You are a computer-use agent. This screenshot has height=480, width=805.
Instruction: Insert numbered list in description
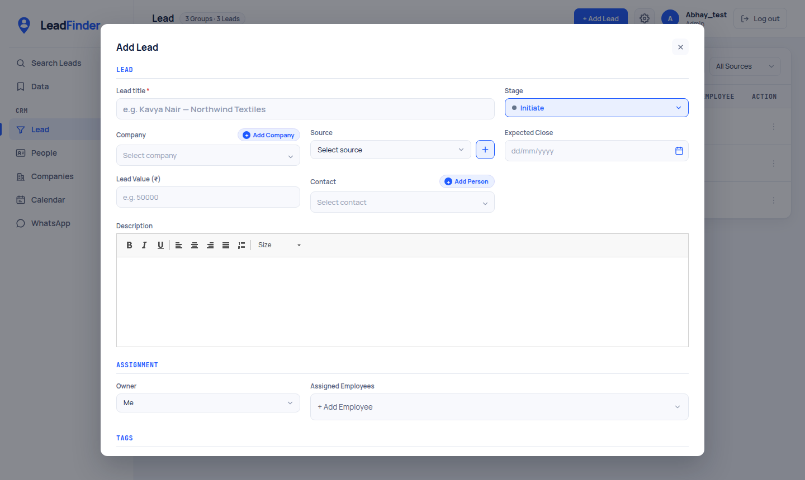[x=241, y=245]
